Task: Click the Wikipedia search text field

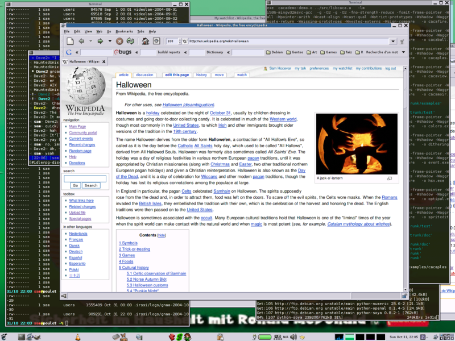Action: 85,178
